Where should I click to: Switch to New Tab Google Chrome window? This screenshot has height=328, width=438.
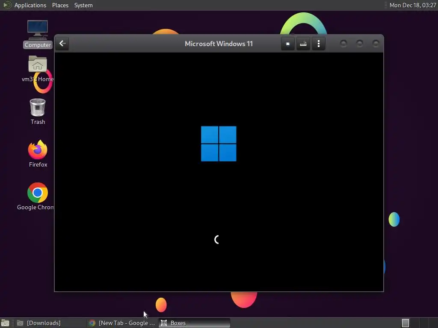122,323
